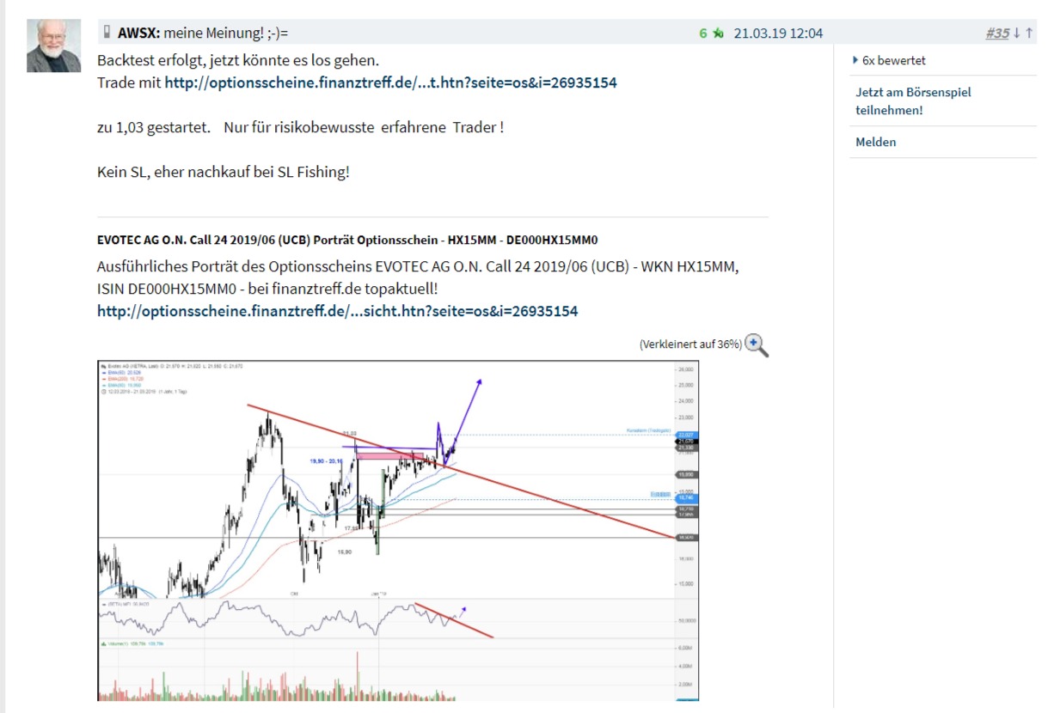Click 'Jetzt am Börsenspiel teilnehmen!' link
This screenshot has width=1054, height=713.
click(x=913, y=101)
